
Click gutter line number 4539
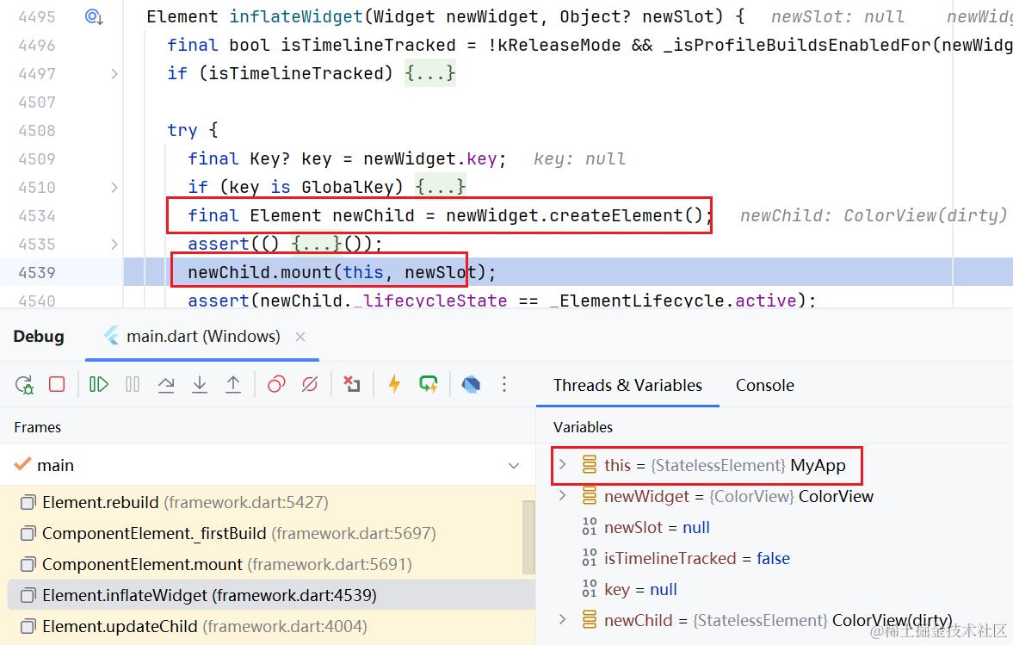pos(37,273)
